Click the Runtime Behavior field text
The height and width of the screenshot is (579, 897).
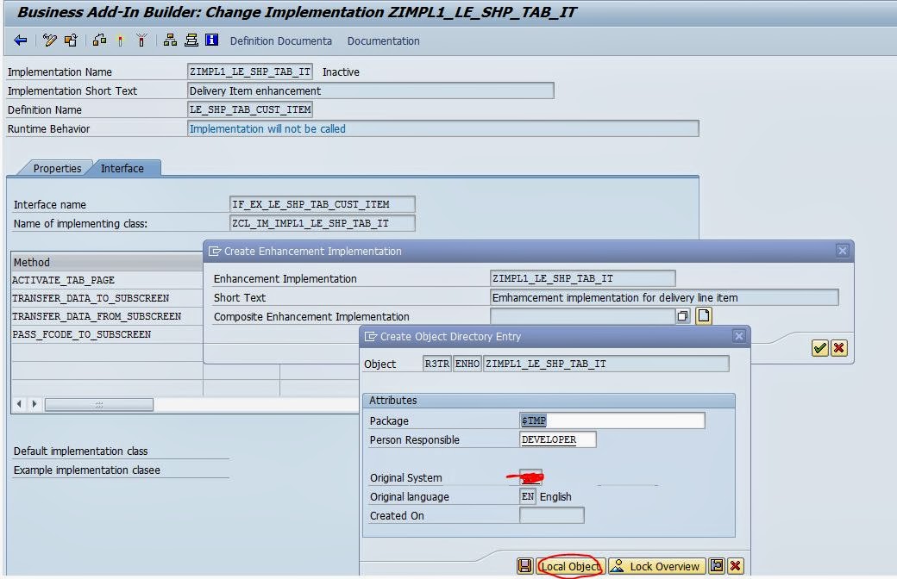(x=442, y=128)
